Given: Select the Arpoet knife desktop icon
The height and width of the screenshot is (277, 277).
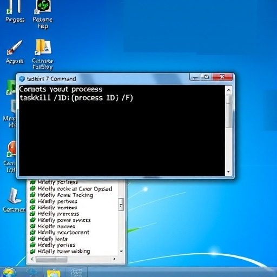Looking at the screenshot, I should (15, 52).
